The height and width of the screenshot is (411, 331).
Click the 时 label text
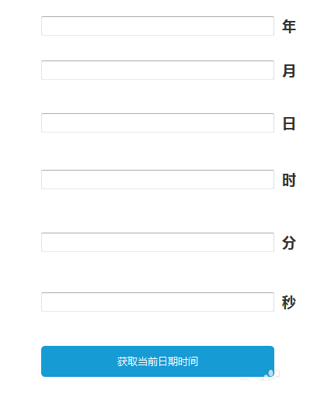[289, 180]
